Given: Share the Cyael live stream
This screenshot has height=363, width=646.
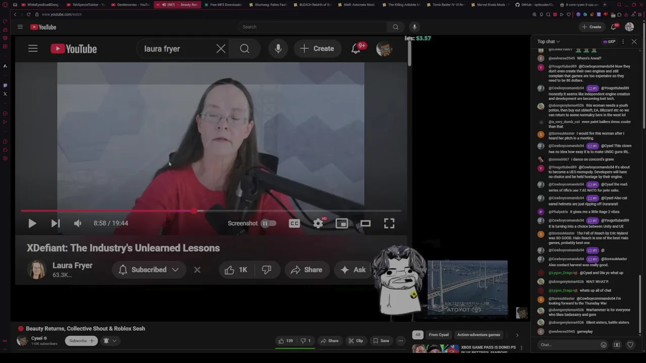Looking at the screenshot, I should point(330,341).
